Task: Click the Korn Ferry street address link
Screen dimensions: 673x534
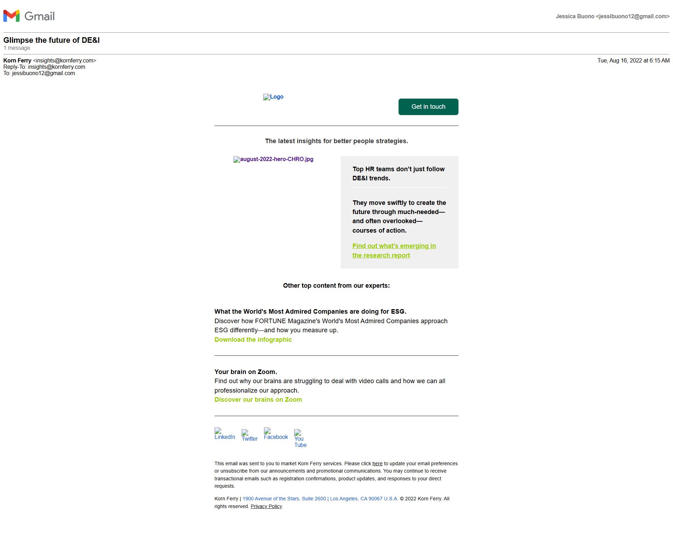Action: [320, 499]
